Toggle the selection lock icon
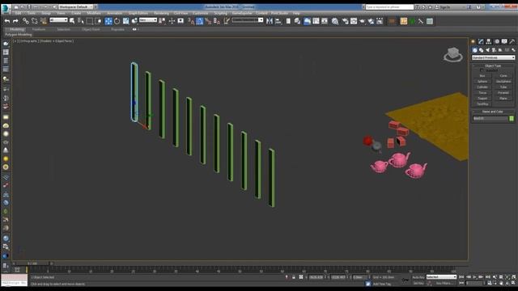Viewport: 518px width, 291px height. (293, 277)
